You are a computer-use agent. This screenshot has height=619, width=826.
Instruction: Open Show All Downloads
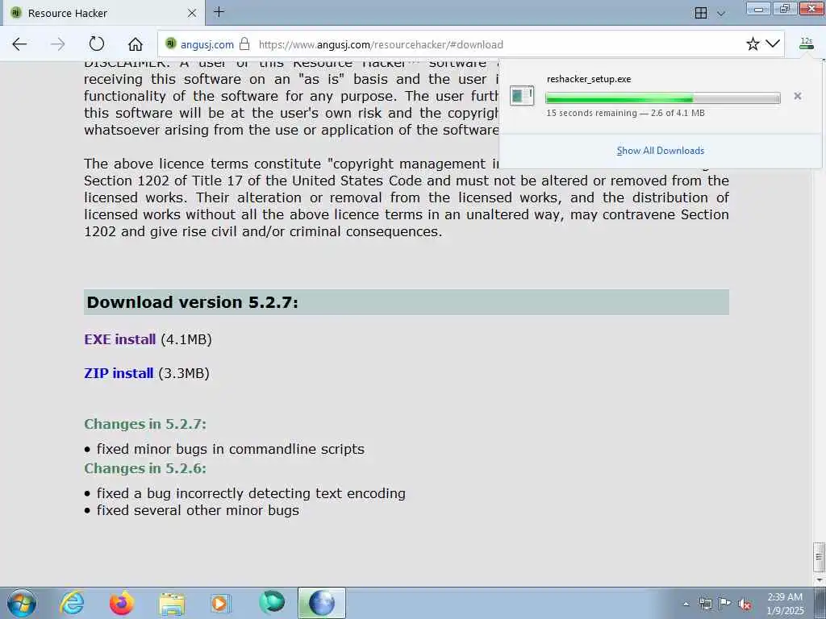click(x=661, y=151)
